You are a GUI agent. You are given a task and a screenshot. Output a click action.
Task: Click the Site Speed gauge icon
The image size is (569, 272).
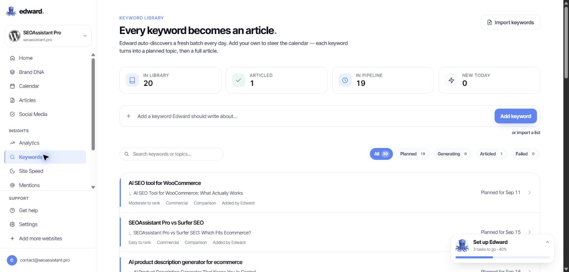pyautogui.click(x=12, y=171)
